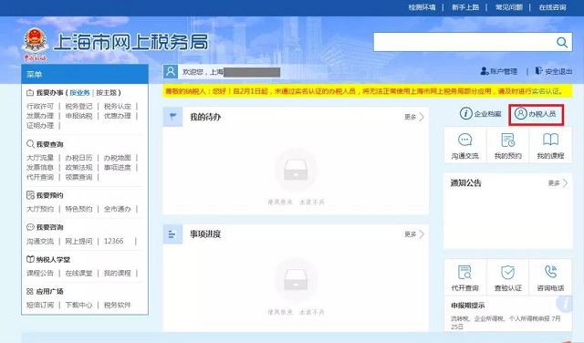Open 大厅预约 link
This screenshot has height=343, width=584.
tap(40, 209)
